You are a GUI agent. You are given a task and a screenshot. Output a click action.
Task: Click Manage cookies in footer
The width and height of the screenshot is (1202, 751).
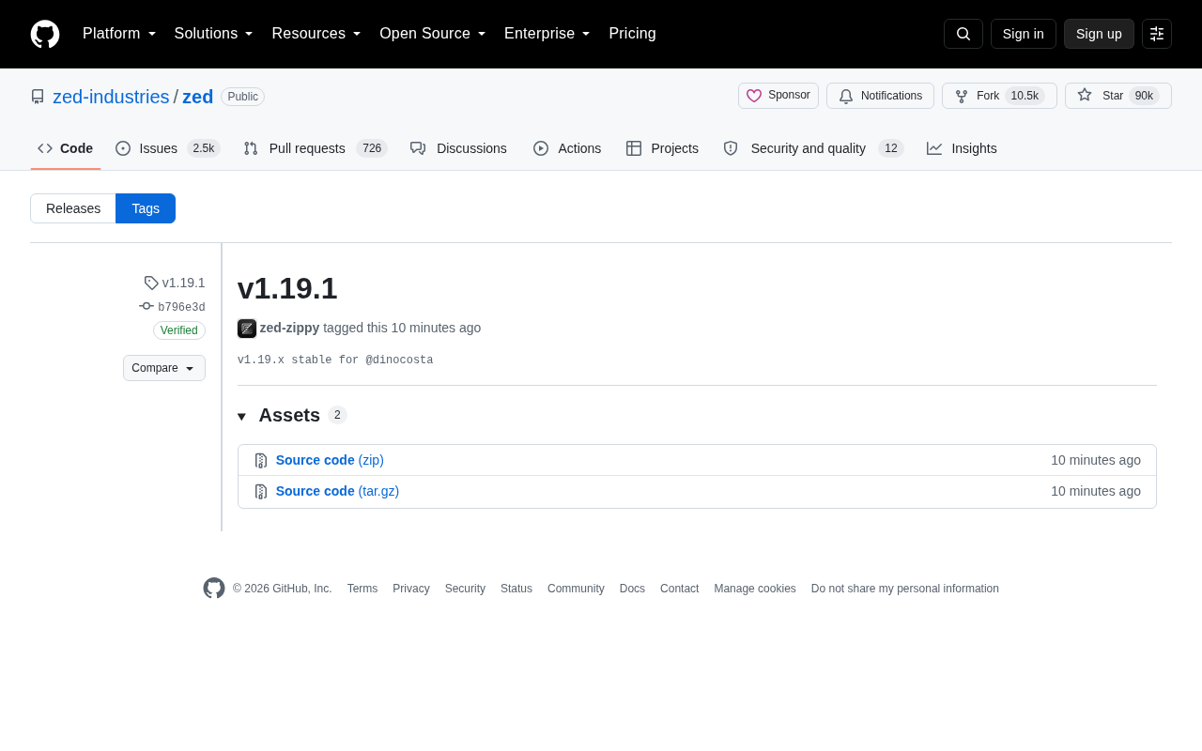click(x=755, y=589)
